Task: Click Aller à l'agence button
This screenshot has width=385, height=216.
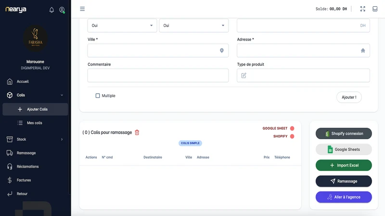Action: tap(344, 197)
